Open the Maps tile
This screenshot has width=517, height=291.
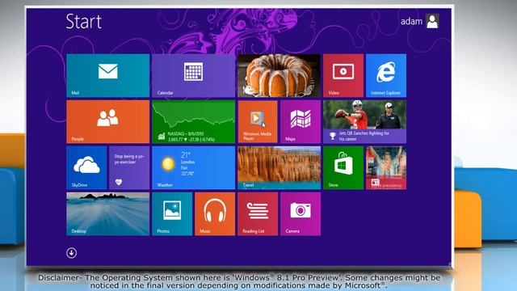[301, 122]
